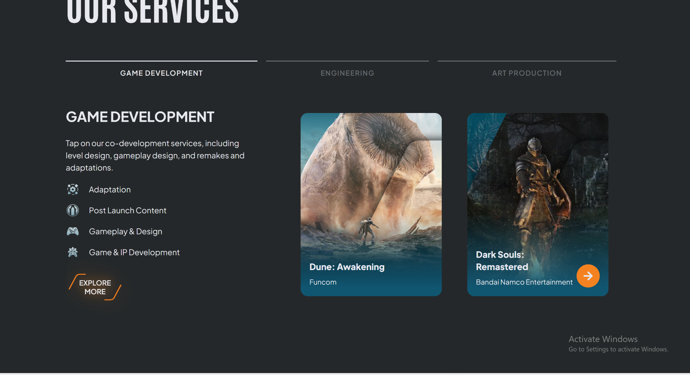Click the Bandai Namco Entertainment label
Viewport: 690px width, 375px height.
[524, 282]
